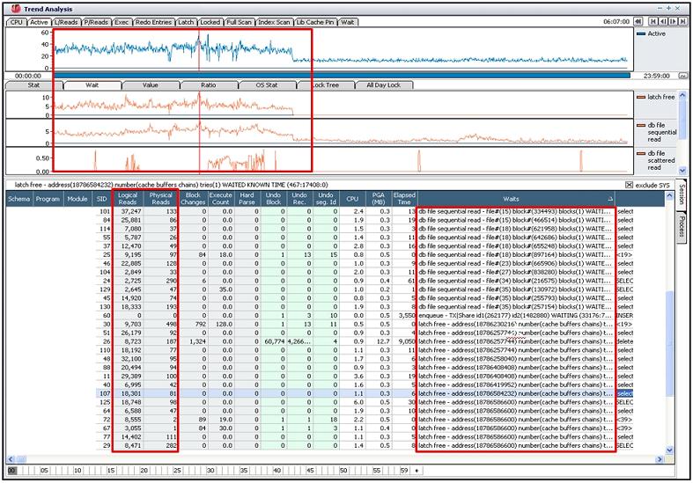Click the Undo Block value 60,774
693x483 pixels.
tap(274, 341)
